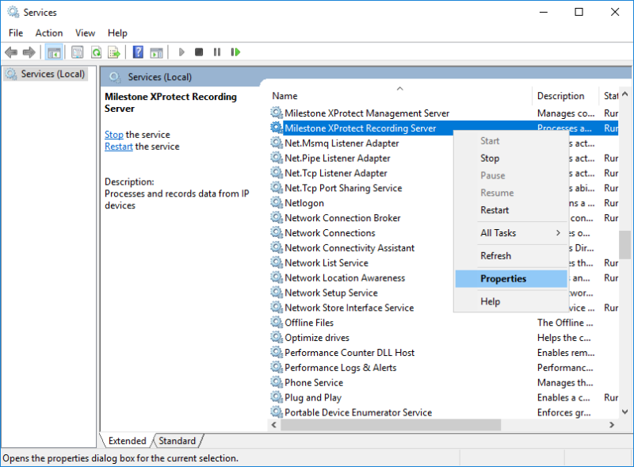Click gear icon of Milestone XProtect Management Server

tap(277, 113)
